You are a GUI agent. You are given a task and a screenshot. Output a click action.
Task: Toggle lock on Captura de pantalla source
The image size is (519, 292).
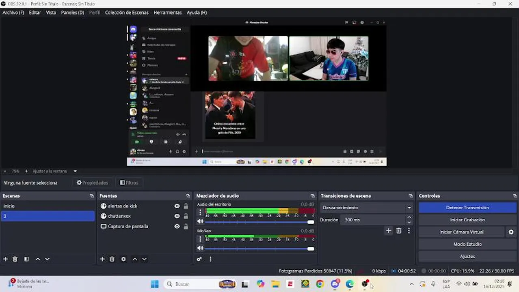tap(186, 226)
